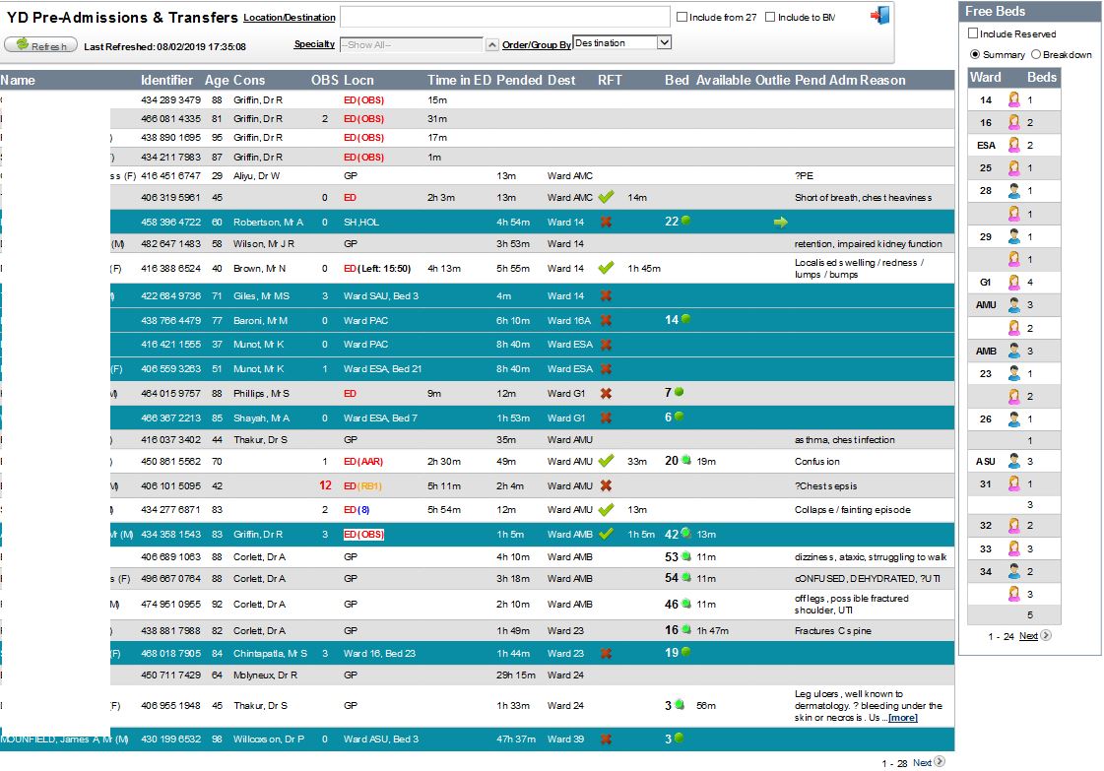
Task: Click bed status icon beside bed 53
Action: 685,556
